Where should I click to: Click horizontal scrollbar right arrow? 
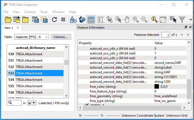(184, 108)
